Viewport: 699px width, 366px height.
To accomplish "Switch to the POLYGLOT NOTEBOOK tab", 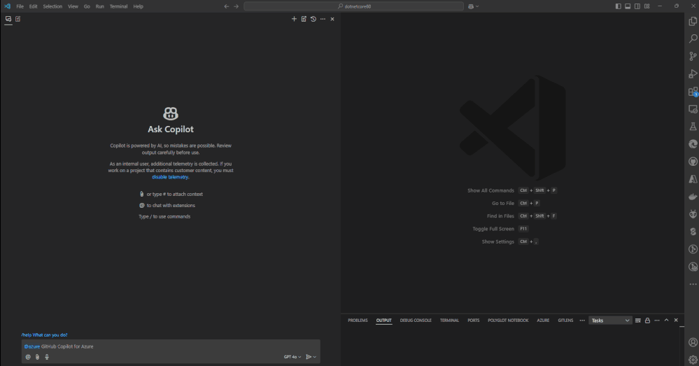I will [508, 320].
